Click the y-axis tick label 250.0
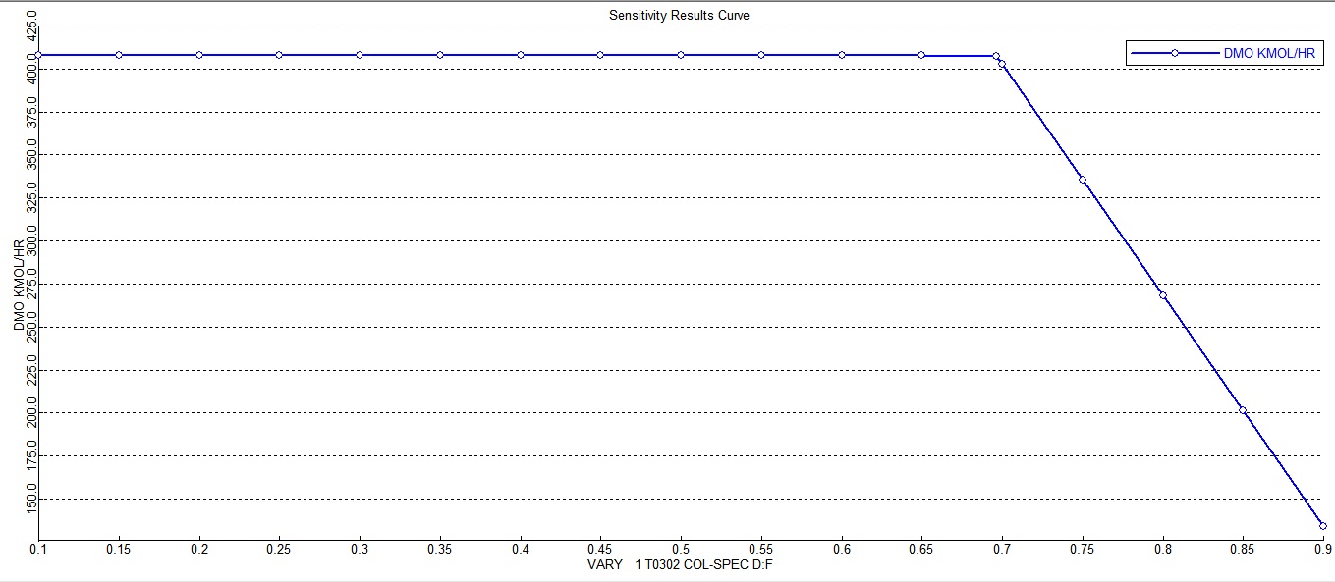Screen dimensions: 1335x582 [32, 327]
